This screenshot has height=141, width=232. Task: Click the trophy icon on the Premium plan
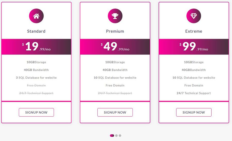115,16
